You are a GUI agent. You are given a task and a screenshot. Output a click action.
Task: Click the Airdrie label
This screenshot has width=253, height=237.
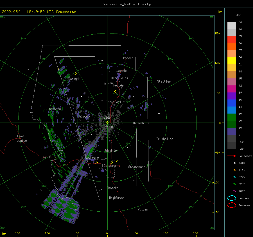(111, 150)
